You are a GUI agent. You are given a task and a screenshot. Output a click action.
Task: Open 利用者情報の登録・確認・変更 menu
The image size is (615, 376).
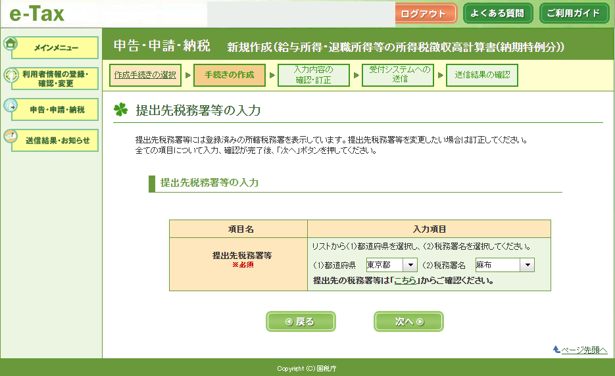[55, 78]
